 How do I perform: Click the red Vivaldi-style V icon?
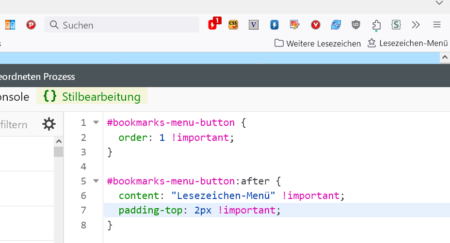315,25
